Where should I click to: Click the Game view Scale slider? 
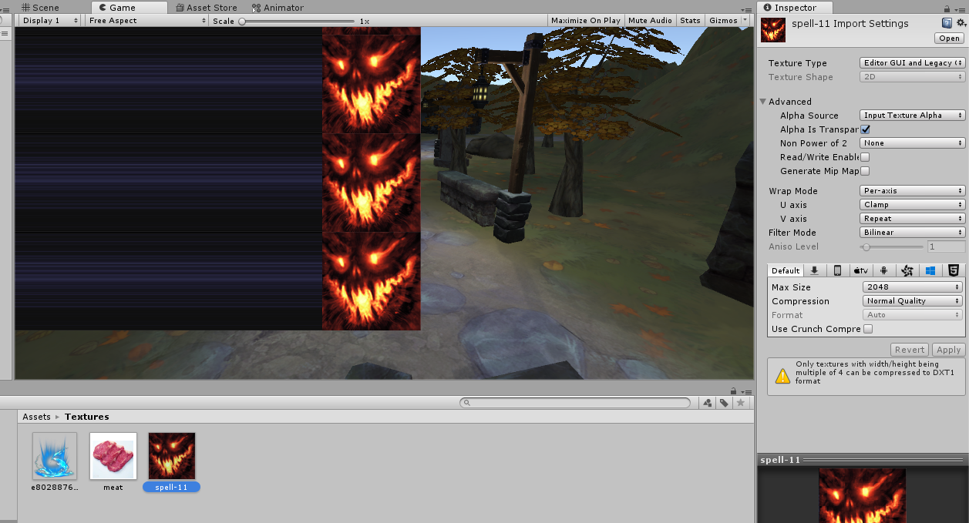pyautogui.click(x=297, y=21)
